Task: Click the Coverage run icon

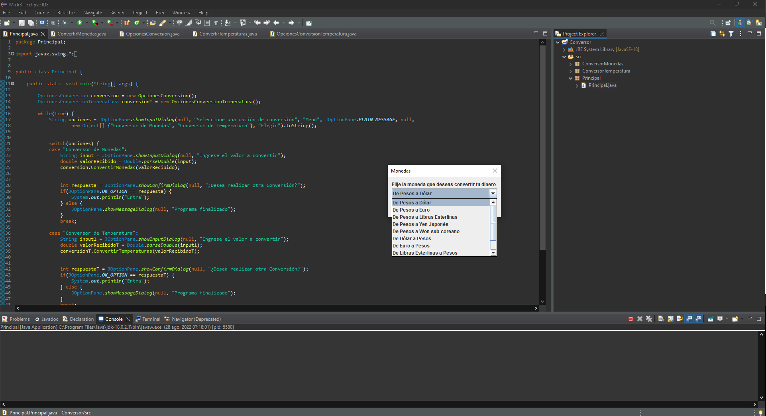Action: tap(95, 23)
